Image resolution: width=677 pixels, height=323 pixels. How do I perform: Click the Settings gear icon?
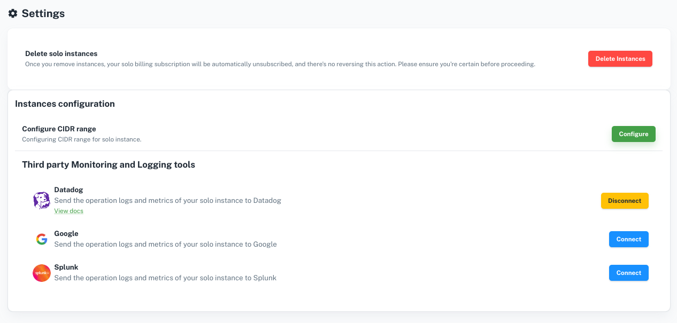(x=13, y=13)
